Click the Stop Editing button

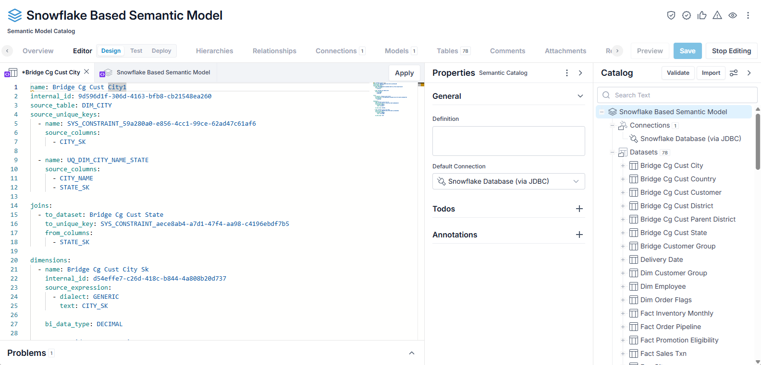(x=731, y=51)
